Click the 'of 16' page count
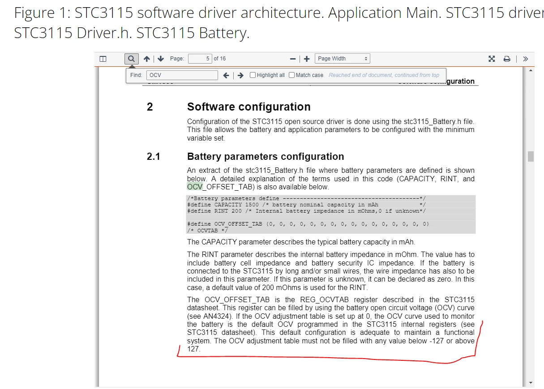This screenshot has height=389, width=544. pyautogui.click(x=220, y=59)
